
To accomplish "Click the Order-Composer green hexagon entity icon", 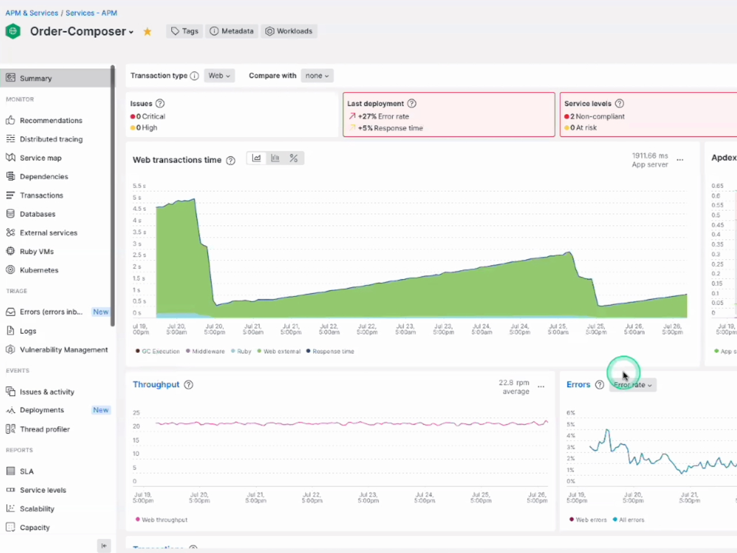I will coord(13,31).
